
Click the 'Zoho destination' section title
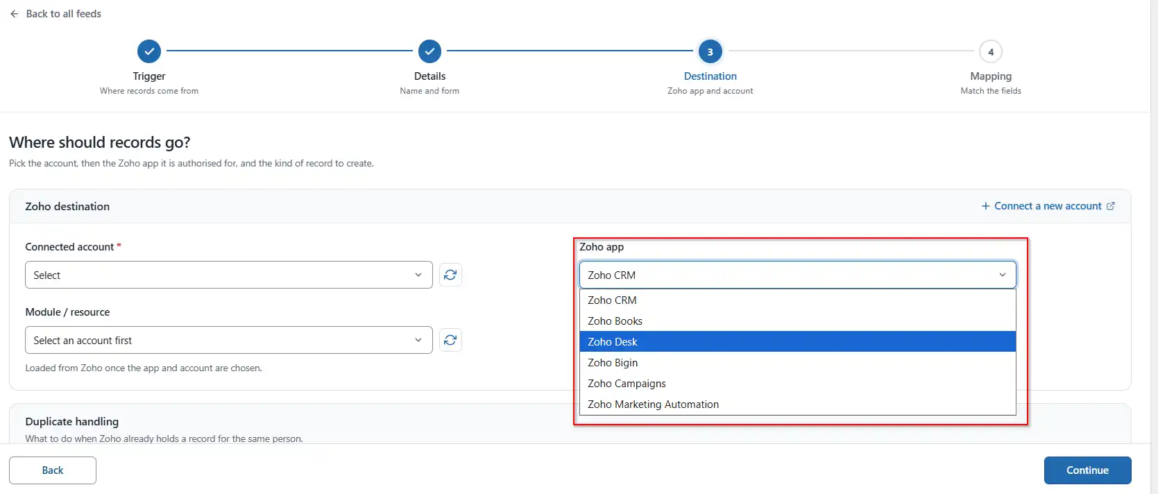pos(67,206)
